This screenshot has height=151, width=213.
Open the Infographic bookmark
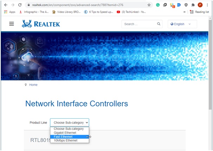[34, 12]
